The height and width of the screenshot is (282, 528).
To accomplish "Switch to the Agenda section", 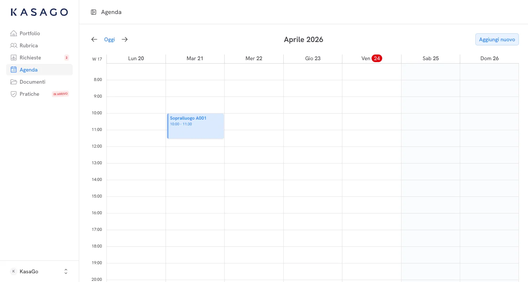I will tap(29, 70).
